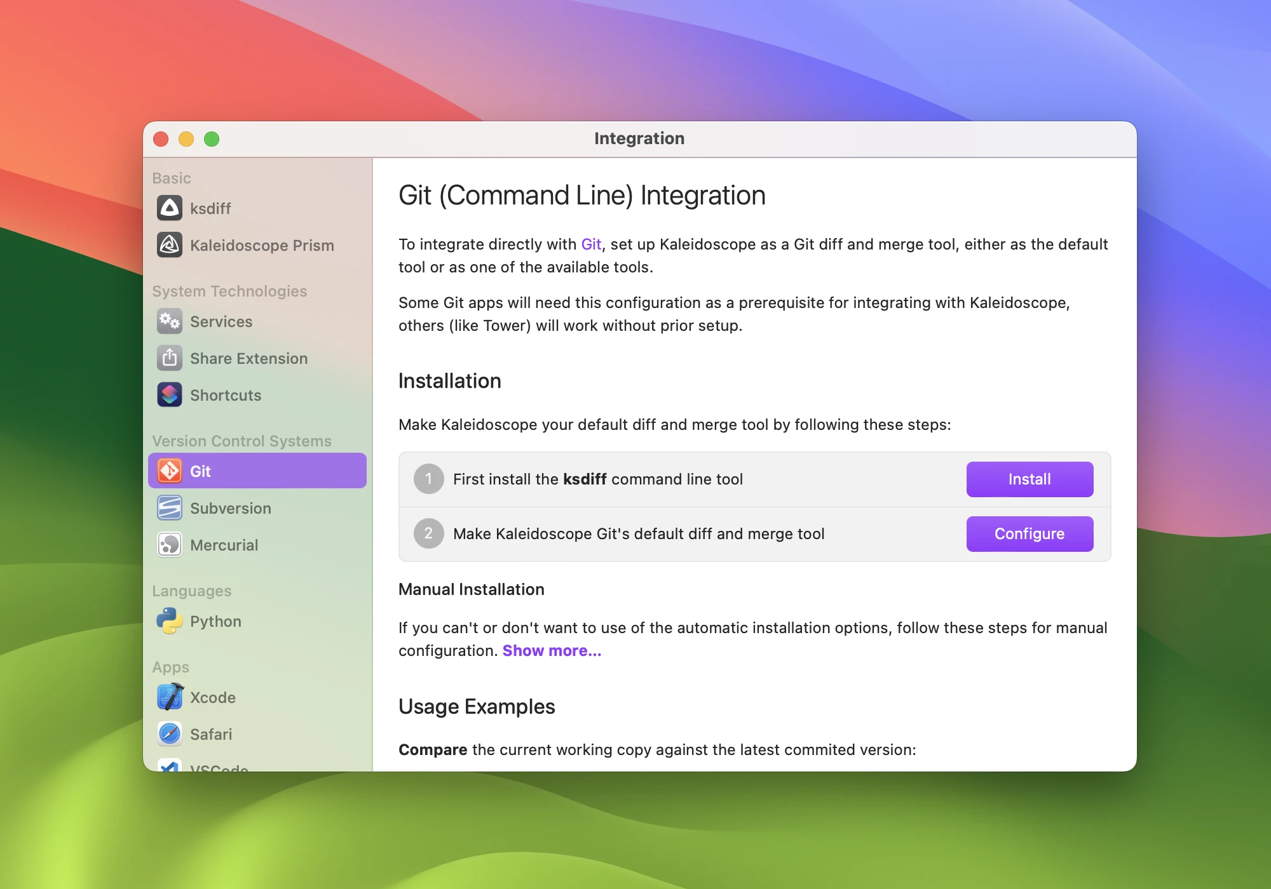Open the Safari compass icon
Screen dimensions: 1271x889
[170, 734]
